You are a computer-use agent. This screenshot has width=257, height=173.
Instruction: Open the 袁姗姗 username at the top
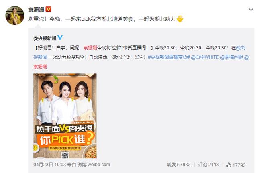point(36,10)
